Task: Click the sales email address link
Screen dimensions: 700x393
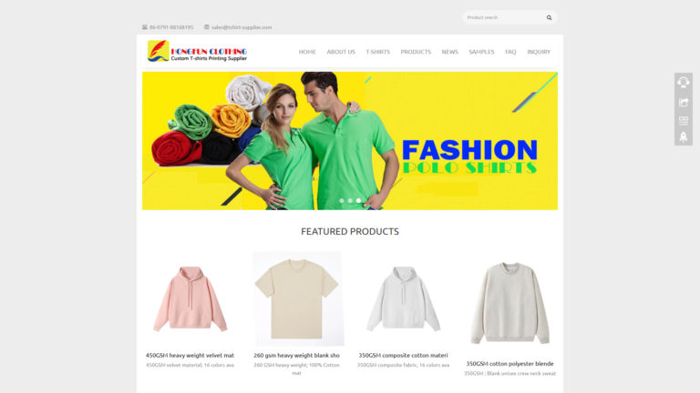Action: [x=242, y=27]
